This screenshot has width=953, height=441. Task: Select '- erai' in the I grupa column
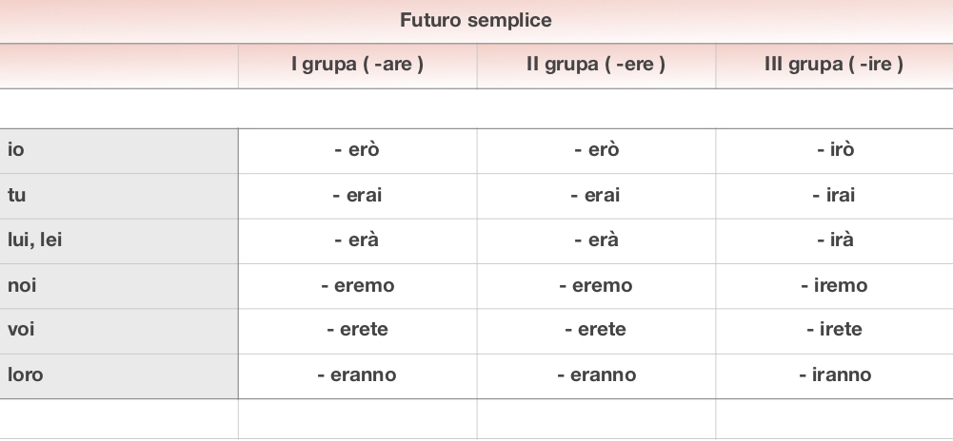(357, 196)
